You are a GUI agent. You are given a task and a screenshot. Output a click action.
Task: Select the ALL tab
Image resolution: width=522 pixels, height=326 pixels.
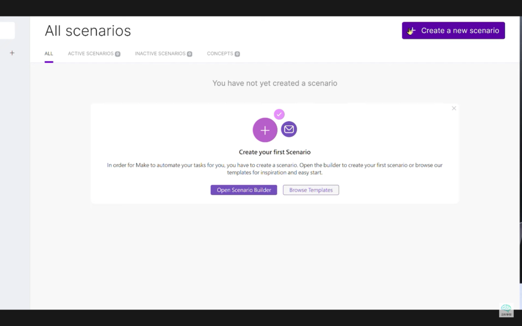click(x=49, y=53)
